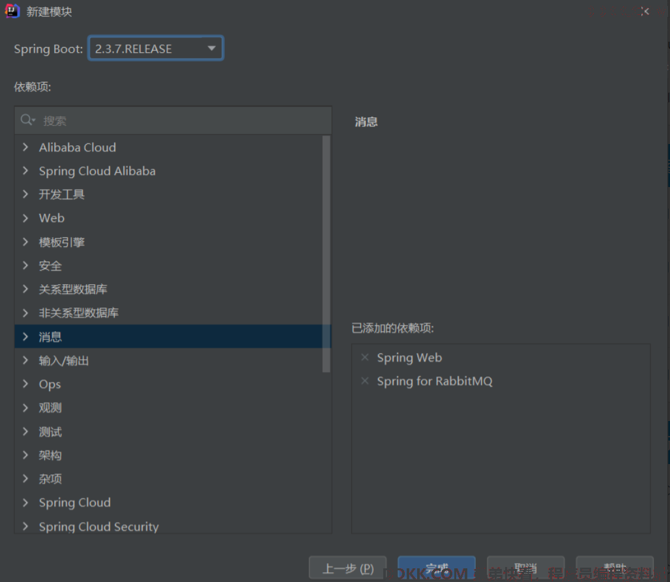Expand the 杂项 category
Screen dimensions: 670x582
(x=25, y=478)
